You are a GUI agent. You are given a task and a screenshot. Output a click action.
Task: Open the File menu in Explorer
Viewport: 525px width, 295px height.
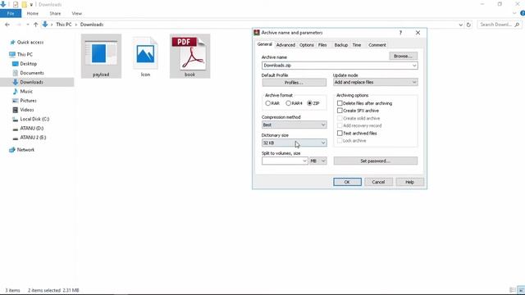coord(11,13)
